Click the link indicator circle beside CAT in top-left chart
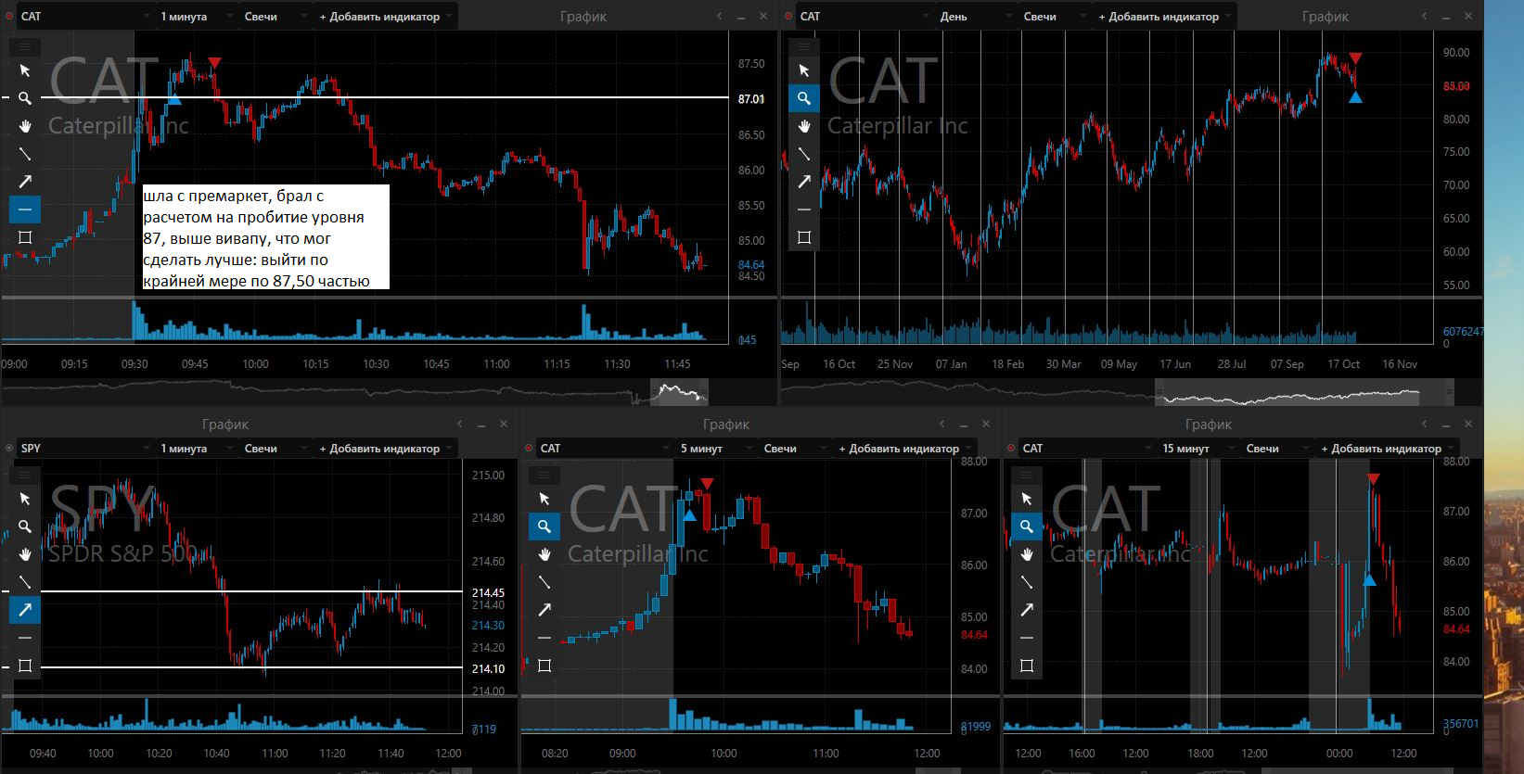The image size is (1524, 774). [x=9, y=17]
